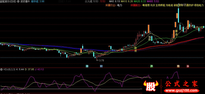Open the 榜 ranking event marker
Viewport: 205px width, 94px height.
click(x=178, y=66)
